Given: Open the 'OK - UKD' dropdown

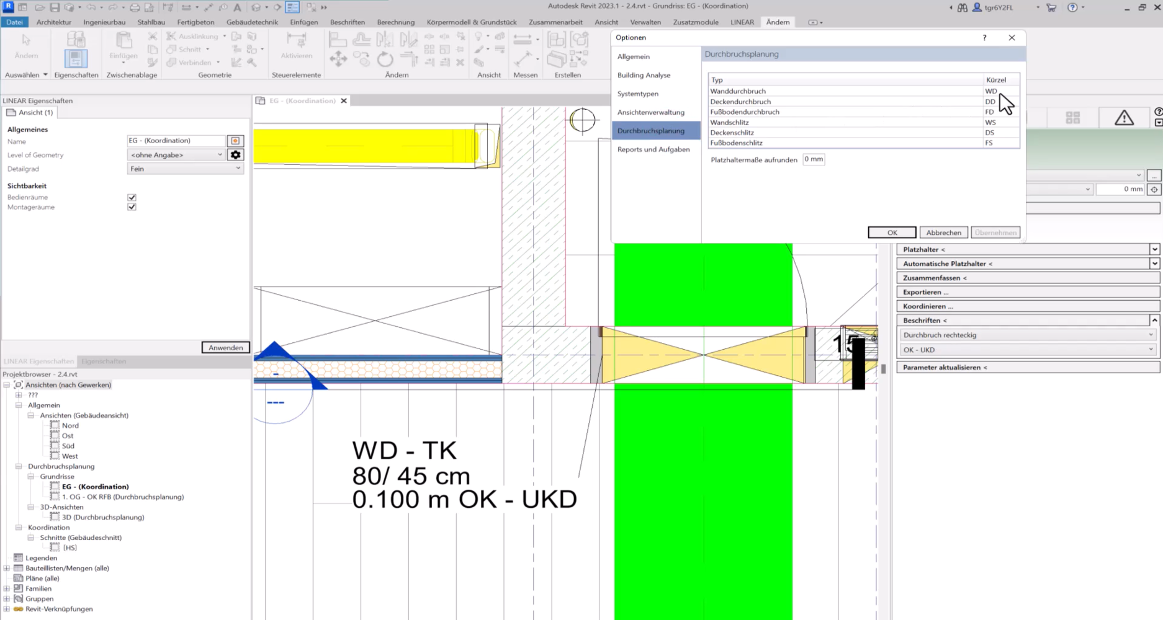Looking at the screenshot, I should tap(1027, 350).
